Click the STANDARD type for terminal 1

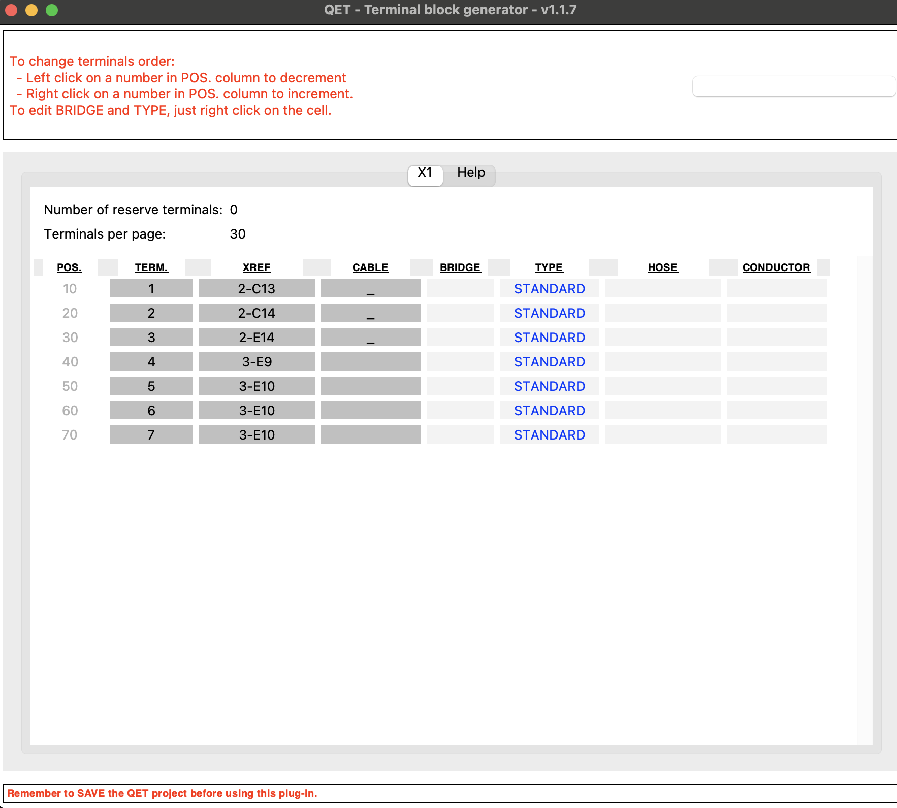pos(549,289)
